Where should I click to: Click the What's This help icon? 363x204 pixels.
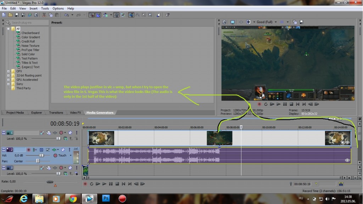click(x=168, y=15)
